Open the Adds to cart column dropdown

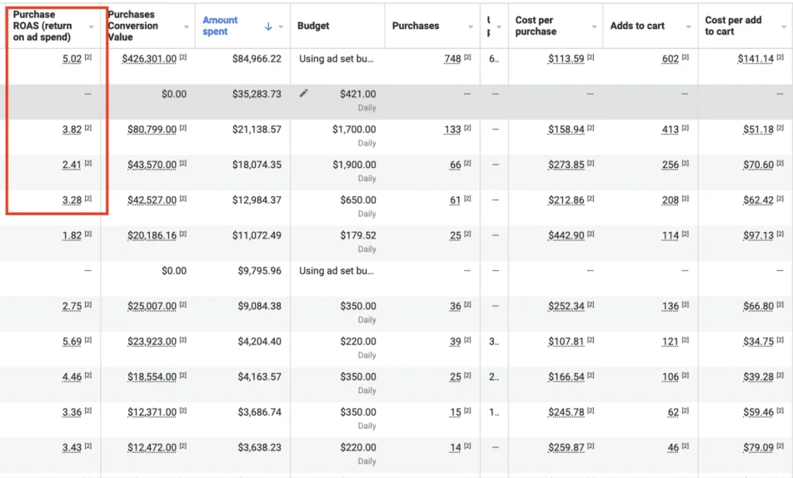click(x=688, y=27)
